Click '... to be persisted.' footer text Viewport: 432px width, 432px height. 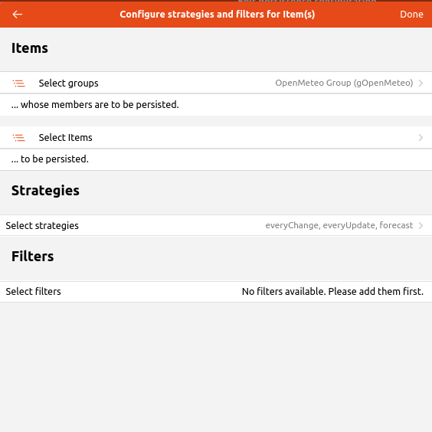point(50,159)
